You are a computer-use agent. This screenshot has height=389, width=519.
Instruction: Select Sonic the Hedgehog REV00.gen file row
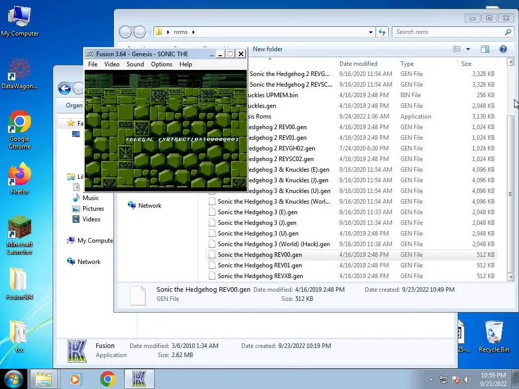click(x=351, y=255)
